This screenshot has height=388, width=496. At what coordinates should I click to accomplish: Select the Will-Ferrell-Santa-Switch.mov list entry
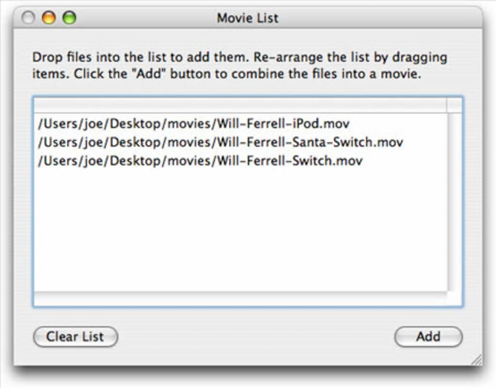tap(220, 142)
